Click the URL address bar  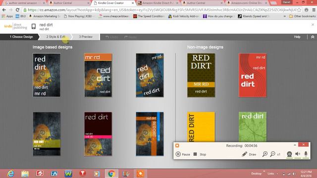(162, 10)
